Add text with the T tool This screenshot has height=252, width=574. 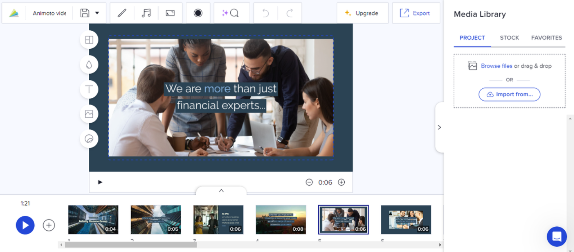89,89
